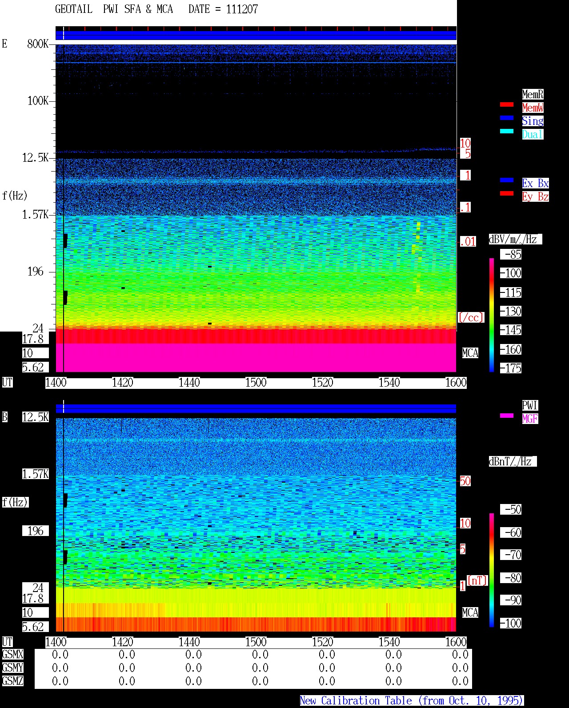The height and width of the screenshot is (708, 569).
Task: Click the blue Sing legend swatch
Action: (507, 118)
